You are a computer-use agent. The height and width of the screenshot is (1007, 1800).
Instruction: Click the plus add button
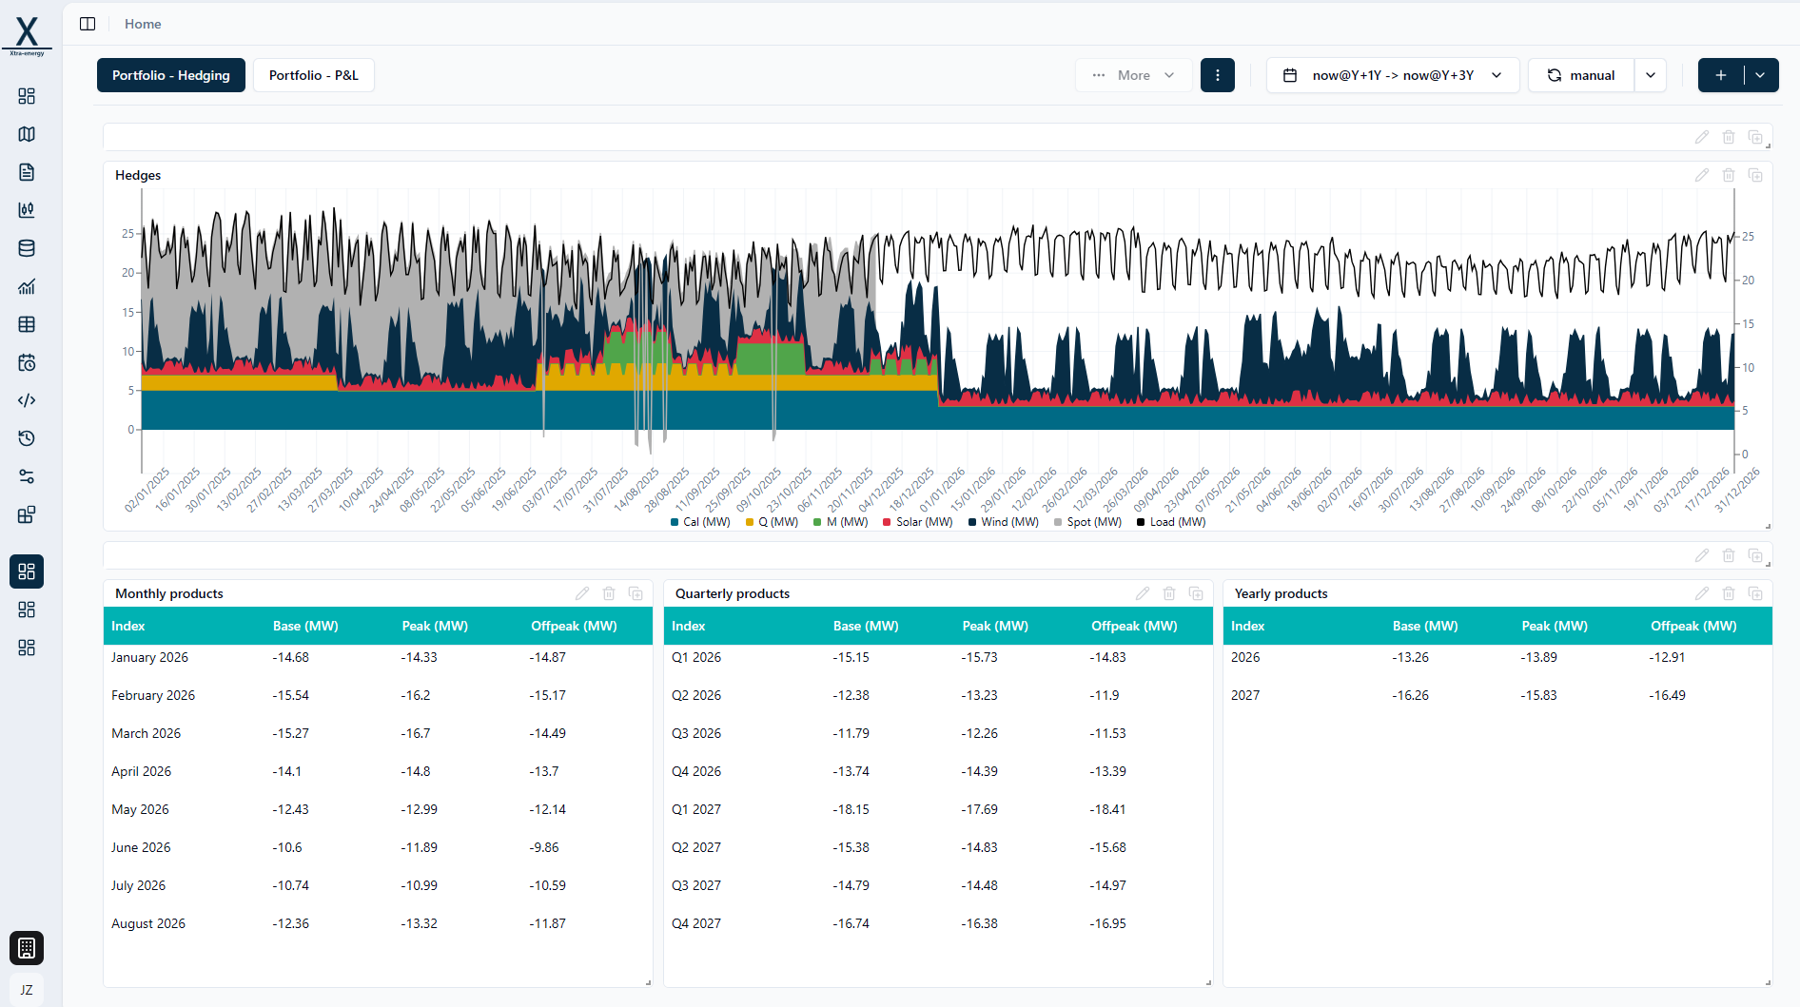(1720, 75)
